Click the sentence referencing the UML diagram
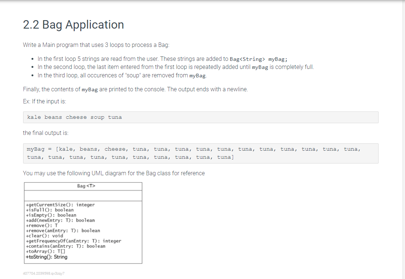The height and width of the screenshot is (279, 405). pos(114,173)
